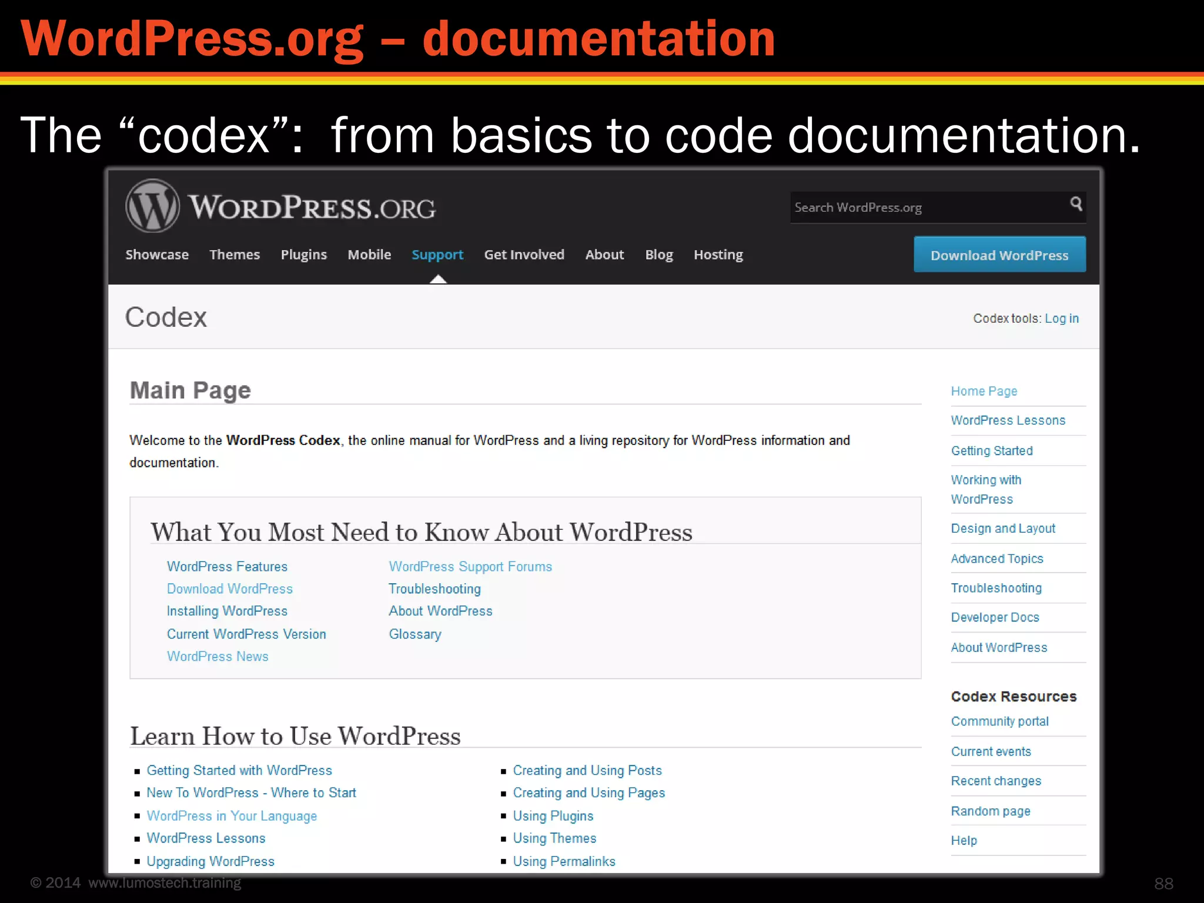1204x903 pixels.
Task: Open About WordPress in the sidebar
Action: pos(999,647)
